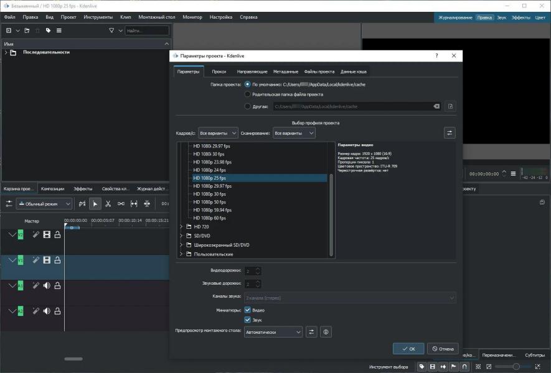Screen dimensions: 551x373
Task: Open the bin hamburger options menu
Action: [x=59, y=30]
